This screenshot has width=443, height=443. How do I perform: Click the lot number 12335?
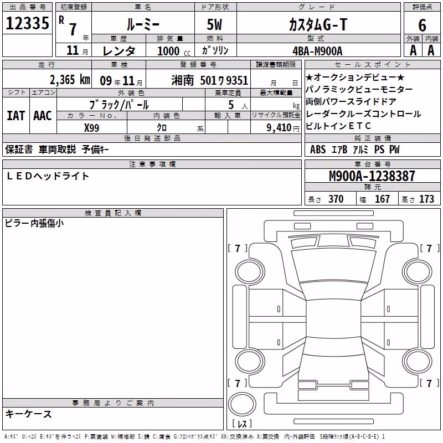(x=27, y=23)
